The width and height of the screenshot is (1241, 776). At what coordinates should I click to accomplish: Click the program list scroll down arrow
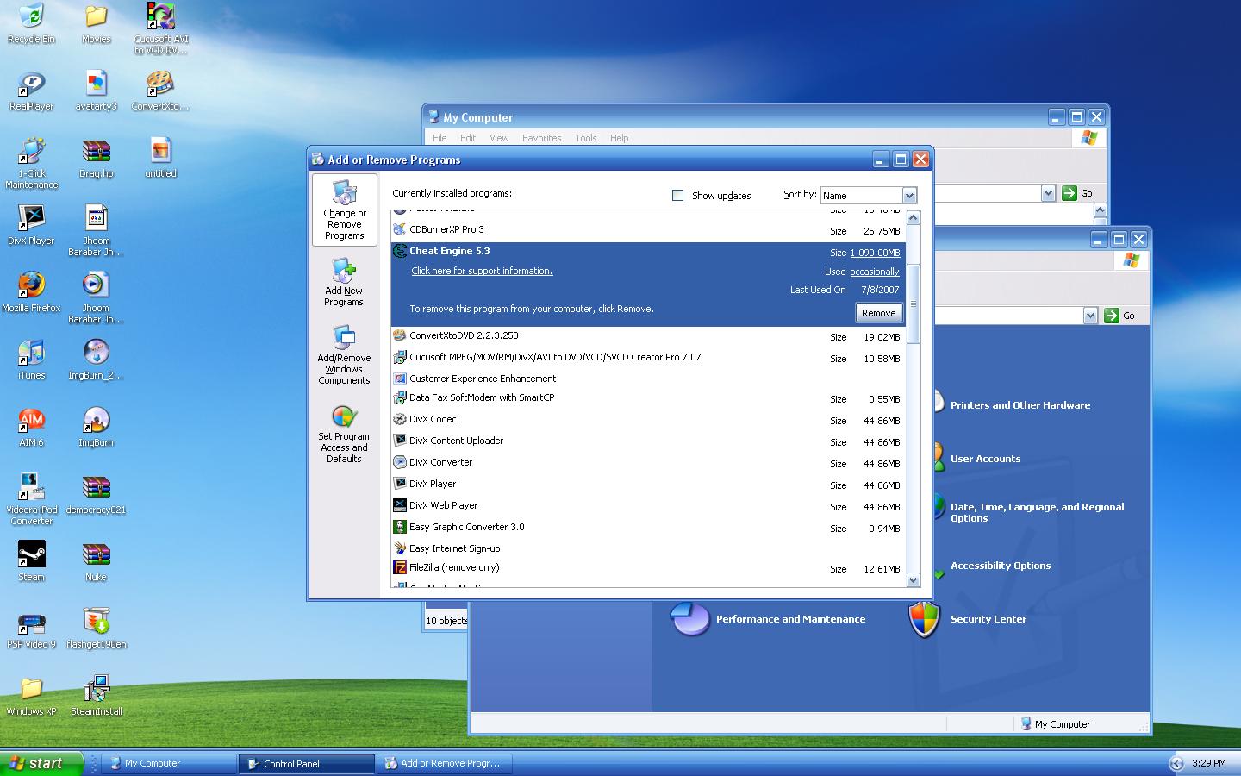pyautogui.click(x=913, y=580)
